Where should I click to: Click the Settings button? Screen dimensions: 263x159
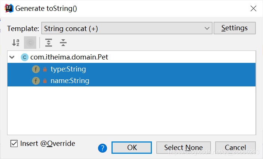pyautogui.click(x=235, y=28)
